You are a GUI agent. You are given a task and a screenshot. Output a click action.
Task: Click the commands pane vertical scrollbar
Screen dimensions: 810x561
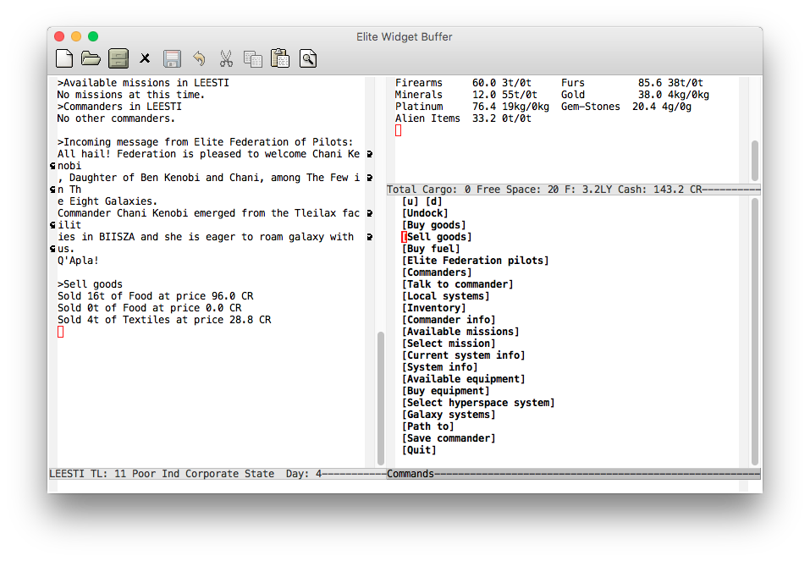(x=755, y=330)
